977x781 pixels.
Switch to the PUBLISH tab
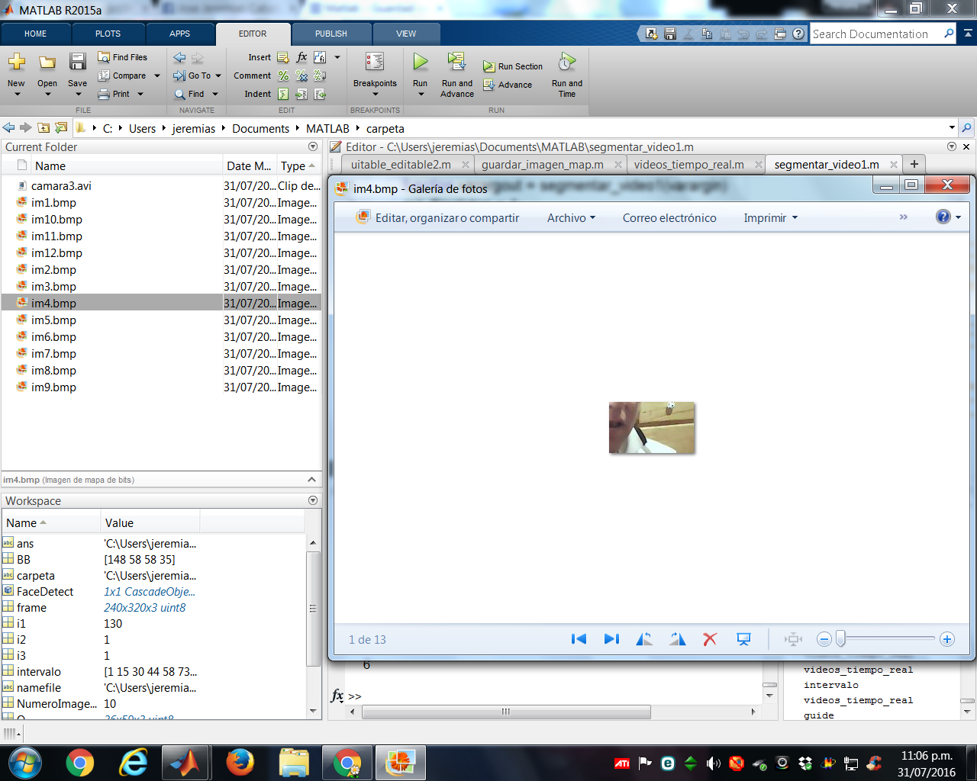tap(331, 34)
